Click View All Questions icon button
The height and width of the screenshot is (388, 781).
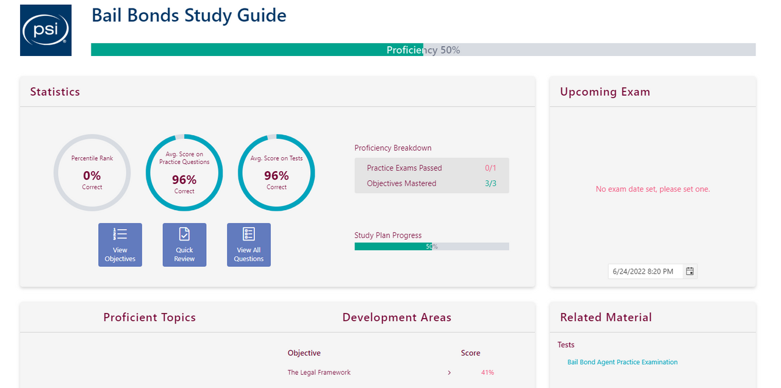[249, 244]
